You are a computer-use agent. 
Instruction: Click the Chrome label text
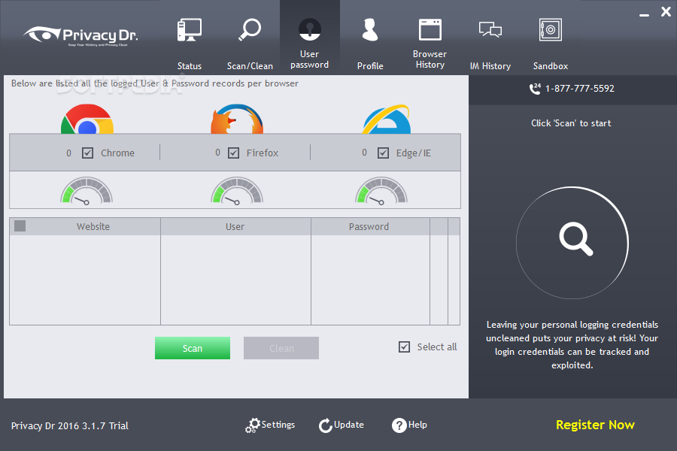(117, 153)
